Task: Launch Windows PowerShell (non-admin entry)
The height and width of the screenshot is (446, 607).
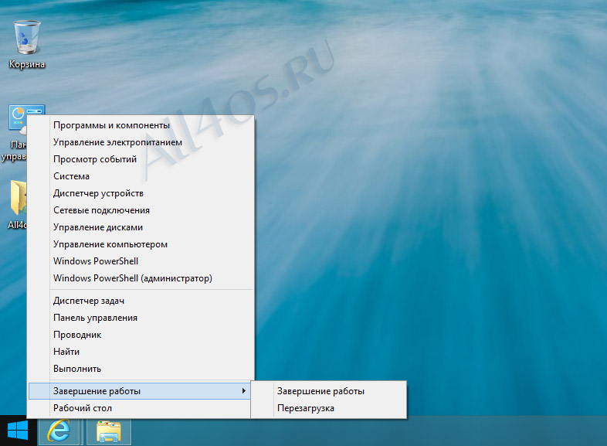Action: 141,261
